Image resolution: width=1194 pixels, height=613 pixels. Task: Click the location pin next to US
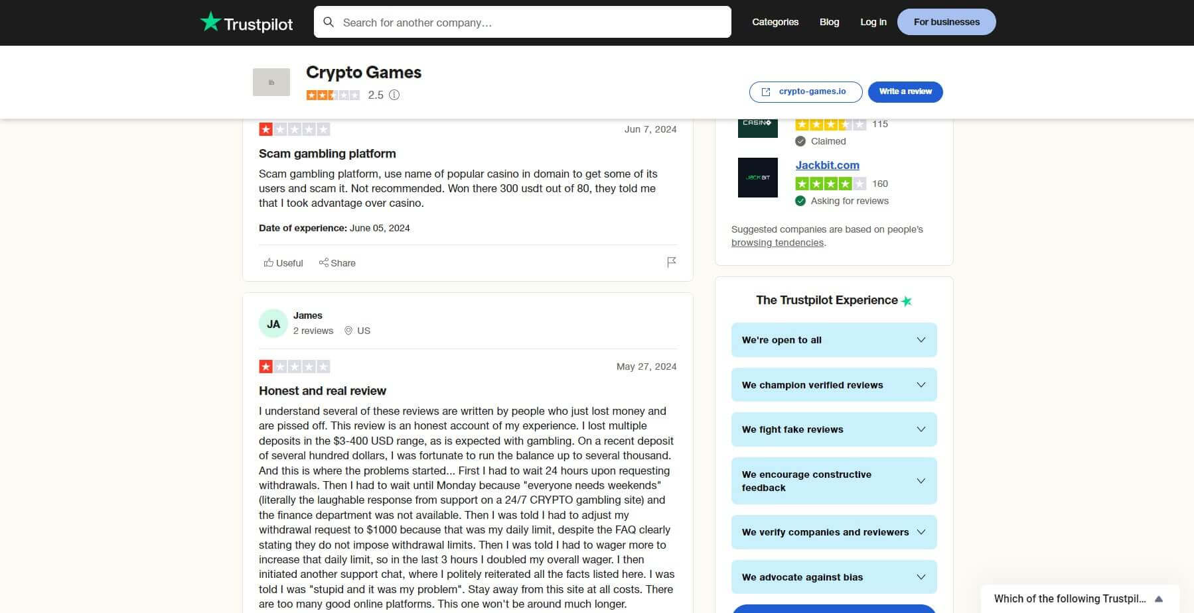(348, 330)
